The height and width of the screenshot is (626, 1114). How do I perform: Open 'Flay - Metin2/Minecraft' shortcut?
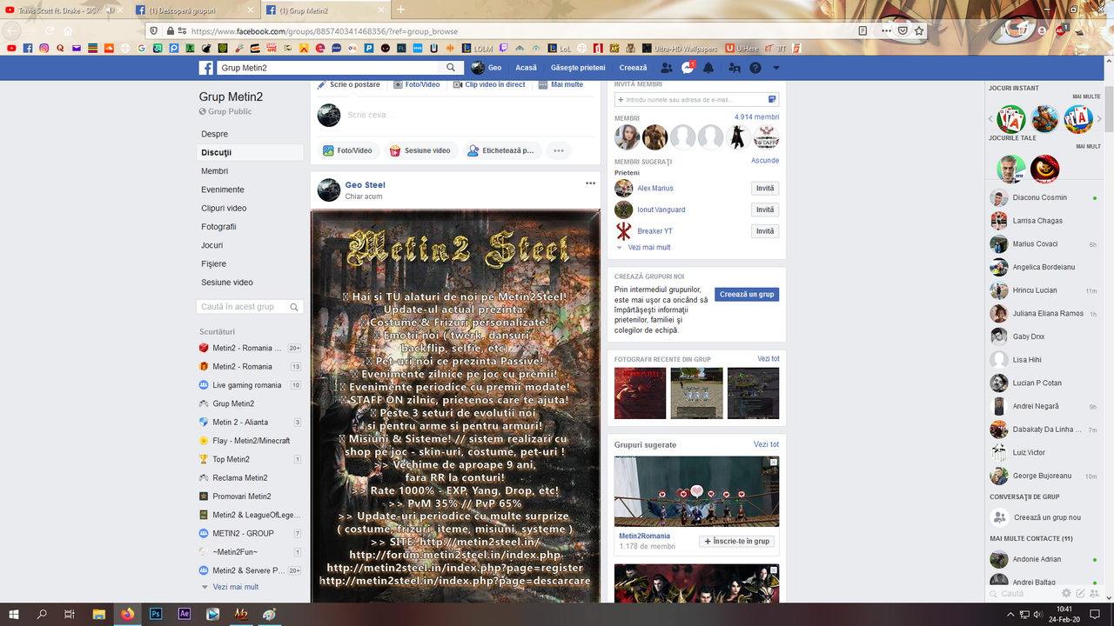coord(250,441)
